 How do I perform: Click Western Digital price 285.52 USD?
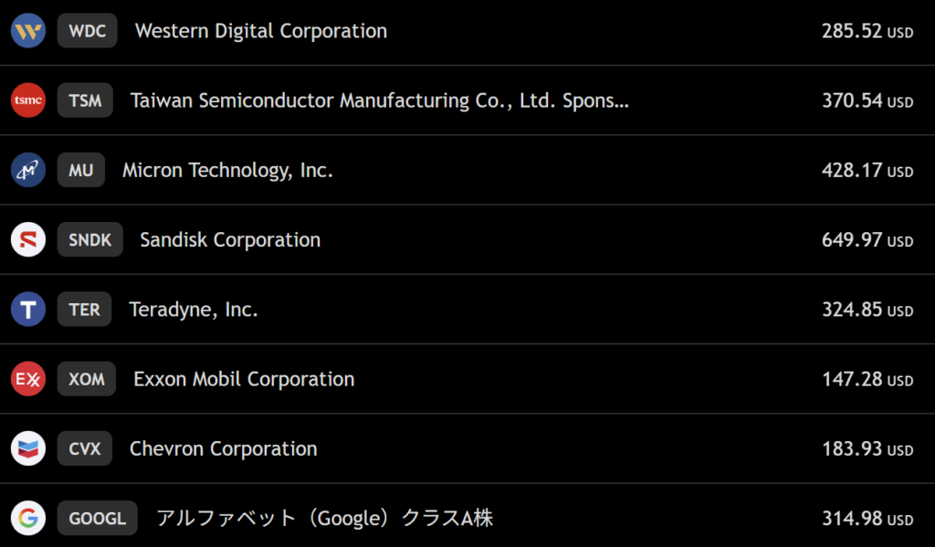point(867,31)
